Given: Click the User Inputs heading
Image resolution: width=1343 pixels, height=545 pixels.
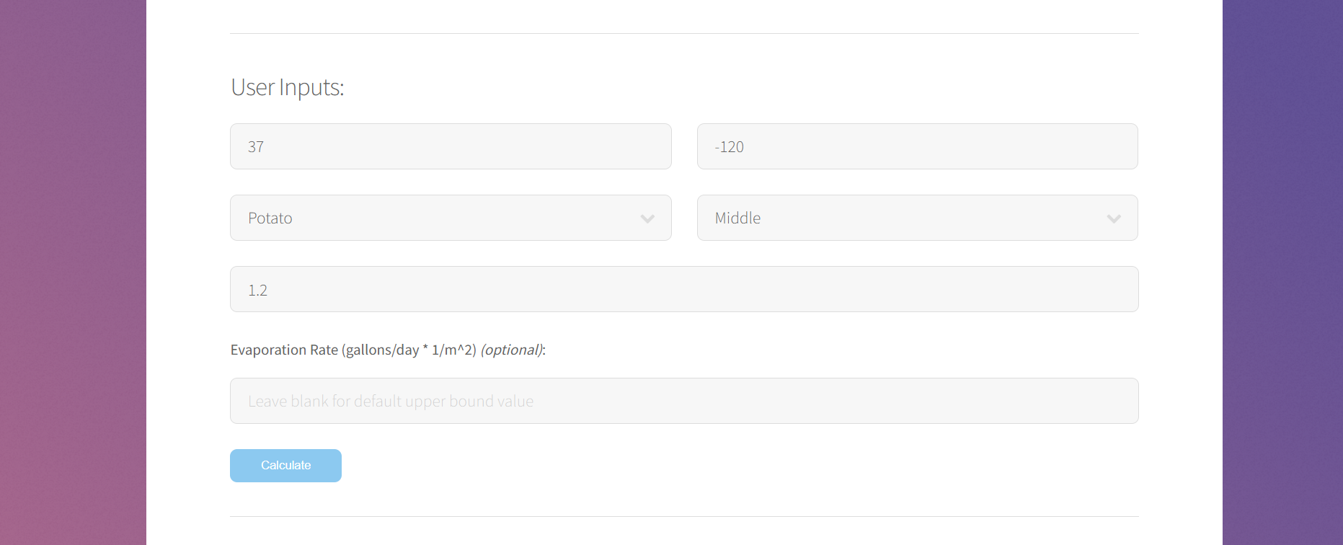Looking at the screenshot, I should 287,87.
